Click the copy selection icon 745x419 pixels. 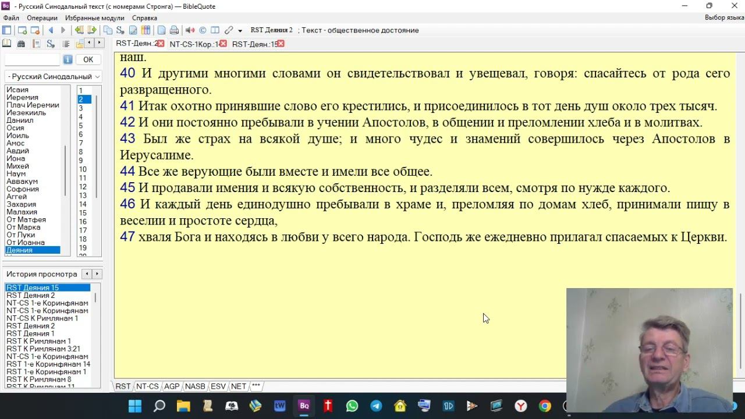108,30
